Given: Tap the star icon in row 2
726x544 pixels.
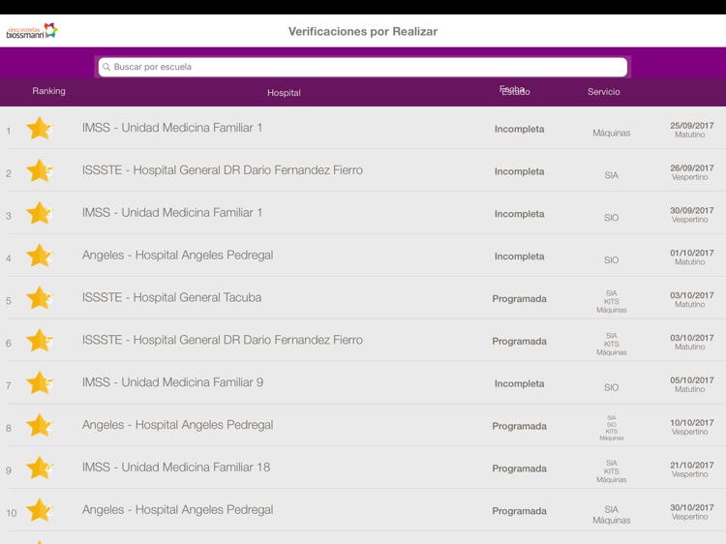Looking at the screenshot, I should [x=39, y=170].
